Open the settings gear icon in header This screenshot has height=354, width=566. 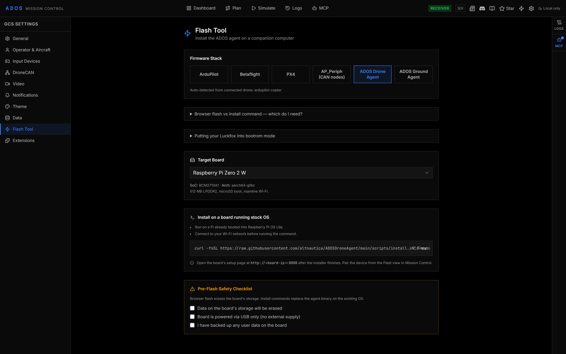[x=531, y=8]
